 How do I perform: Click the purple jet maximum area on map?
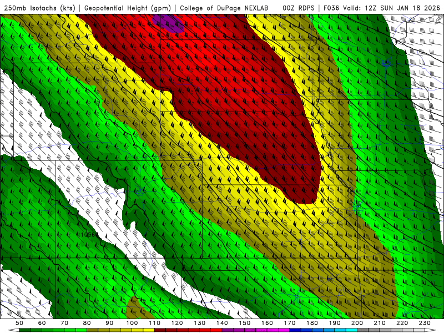169,23
